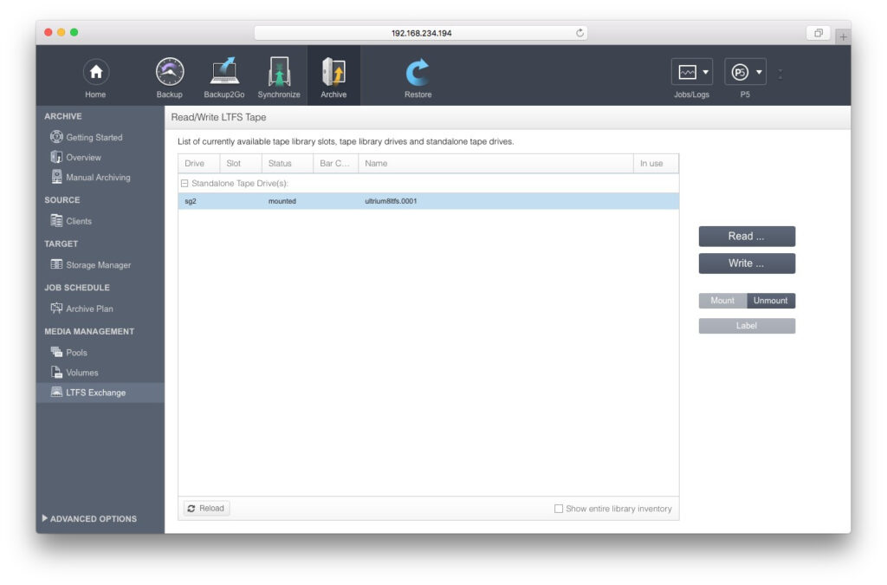This screenshot has width=887, height=585.
Task: Open the Backup module icon
Action: (x=170, y=73)
